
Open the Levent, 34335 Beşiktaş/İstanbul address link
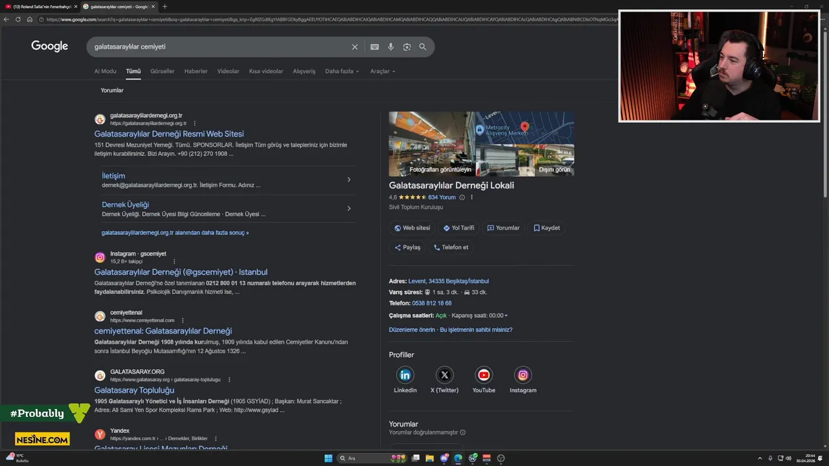click(448, 281)
